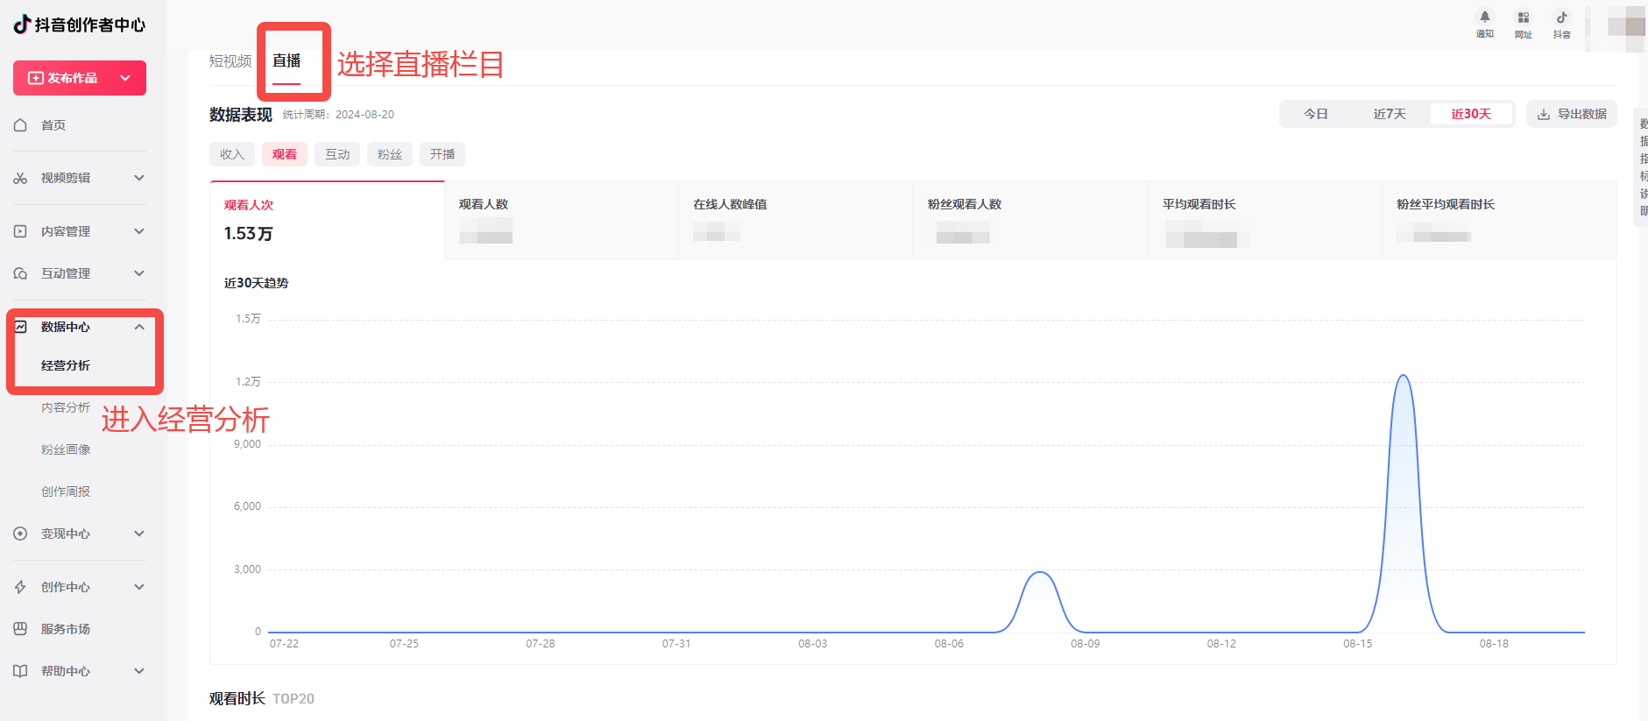This screenshot has width=1648, height=721.
Task: Click the video editing scissors icon
Action: (x=20, y=178)
